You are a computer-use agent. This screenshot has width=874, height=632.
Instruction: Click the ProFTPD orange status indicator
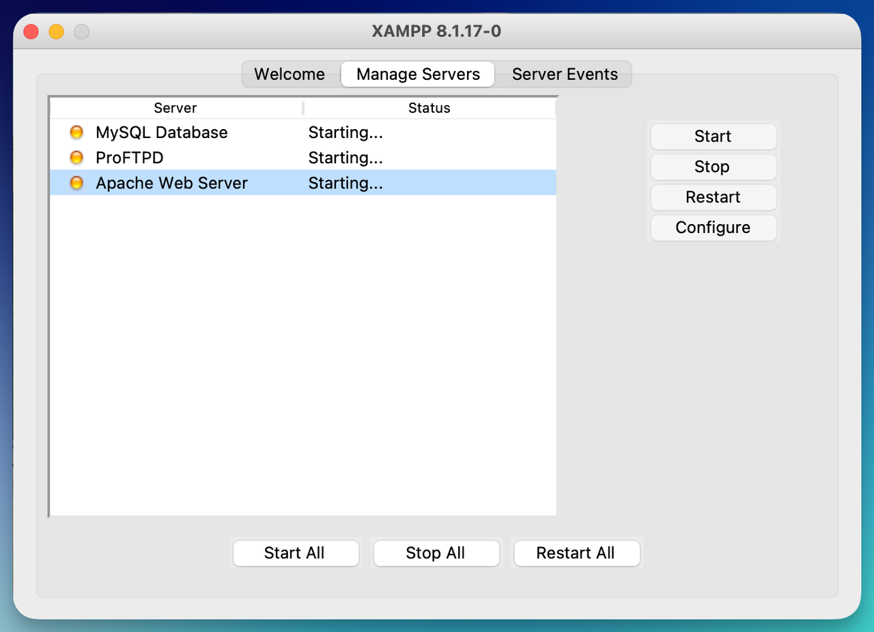pos(76,158)
